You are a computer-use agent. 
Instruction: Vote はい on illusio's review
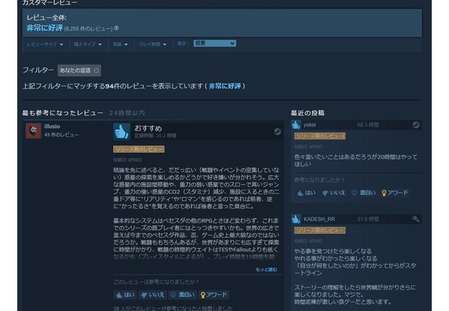(x=125, y=294)
